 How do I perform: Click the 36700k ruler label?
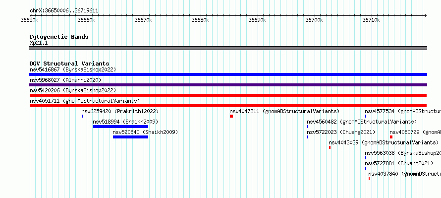[314, 20]
